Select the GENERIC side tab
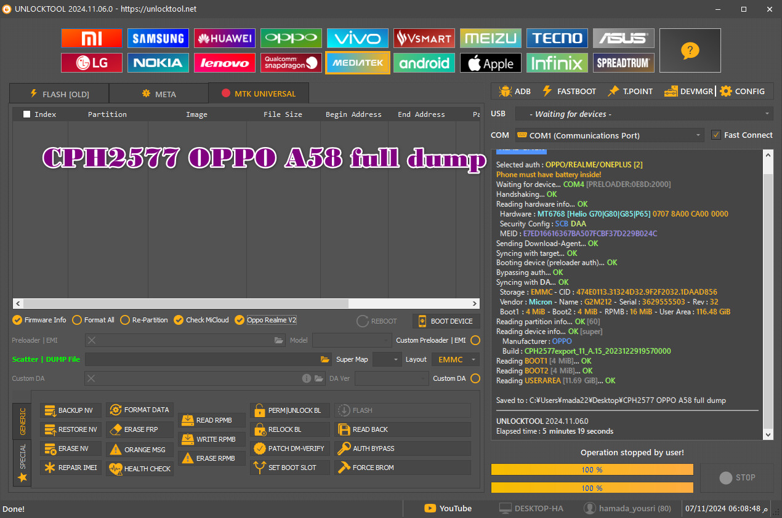 click(x=22, y=421)
